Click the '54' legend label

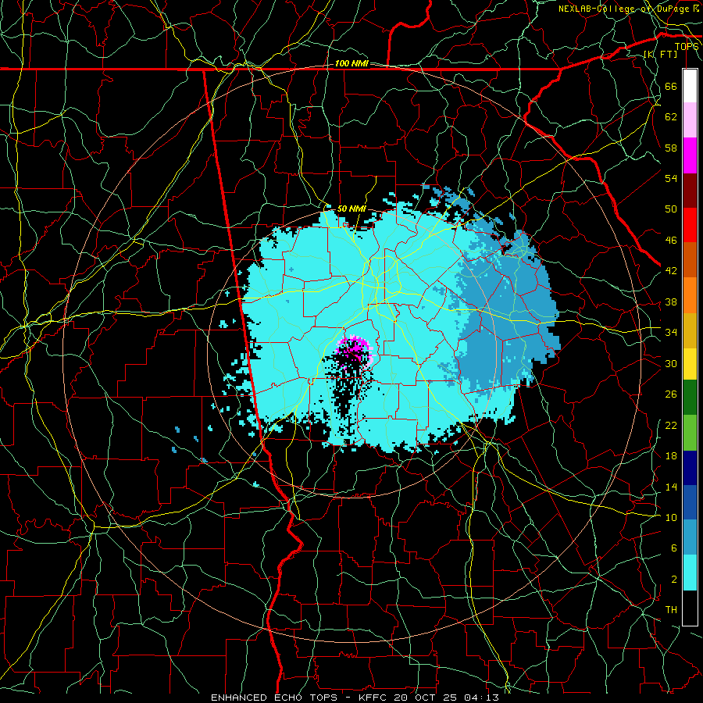pos(671,178)
